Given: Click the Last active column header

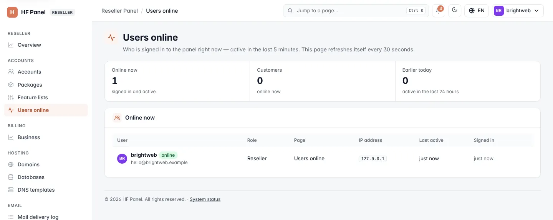Looking at the screenshot, I should coord(431,140).
